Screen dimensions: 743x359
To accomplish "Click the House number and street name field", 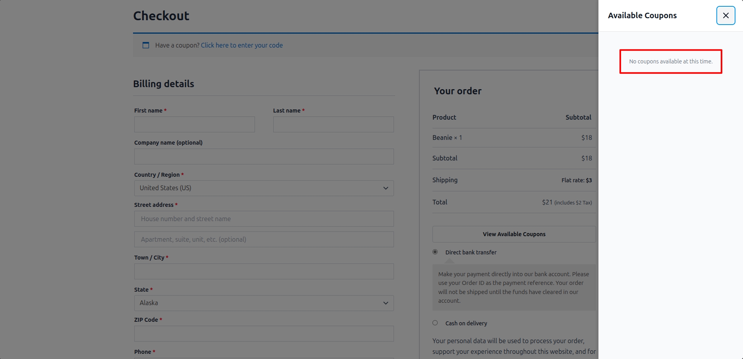I will (264, 219).
